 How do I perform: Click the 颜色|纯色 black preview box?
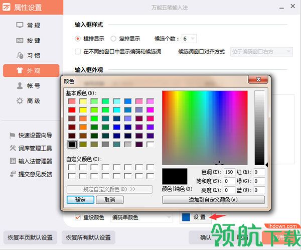pos(175,176)
